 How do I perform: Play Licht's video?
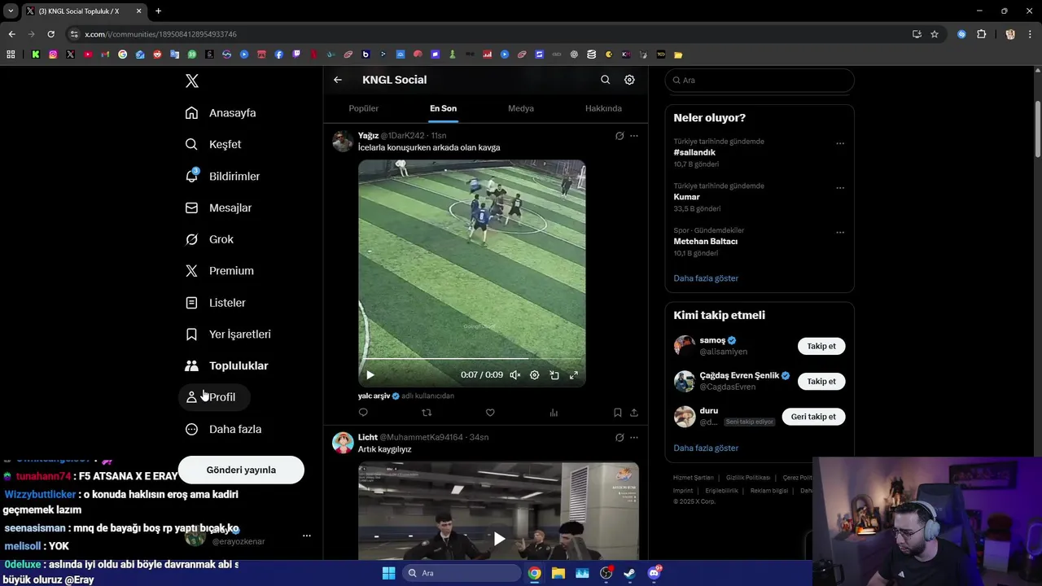pos(499,539)
